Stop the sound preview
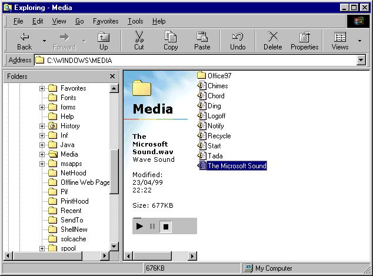Image resolution: width=373 pixels, height=276 pixels. point(166,227)
